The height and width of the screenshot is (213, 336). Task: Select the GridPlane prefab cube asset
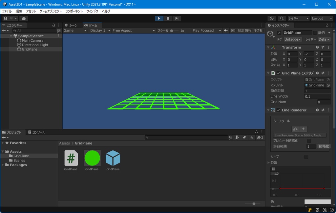(x=113, y=161)
